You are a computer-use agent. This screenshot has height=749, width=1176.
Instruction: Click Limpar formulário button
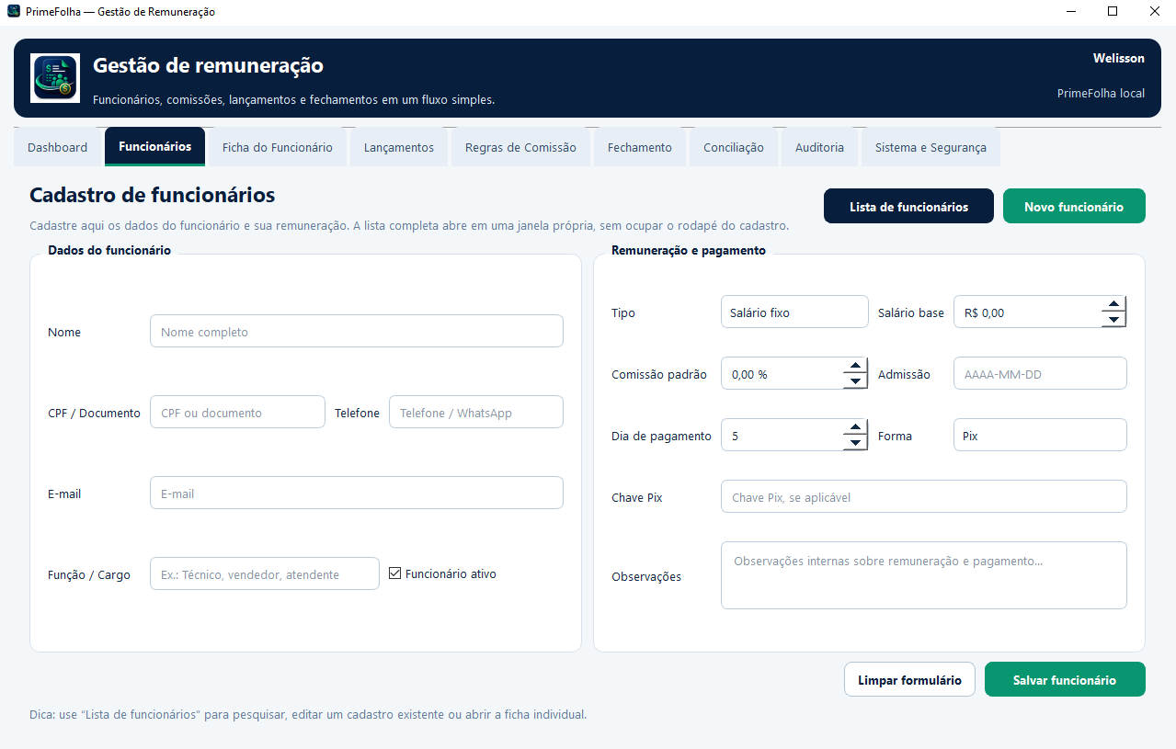click(909, 679)
